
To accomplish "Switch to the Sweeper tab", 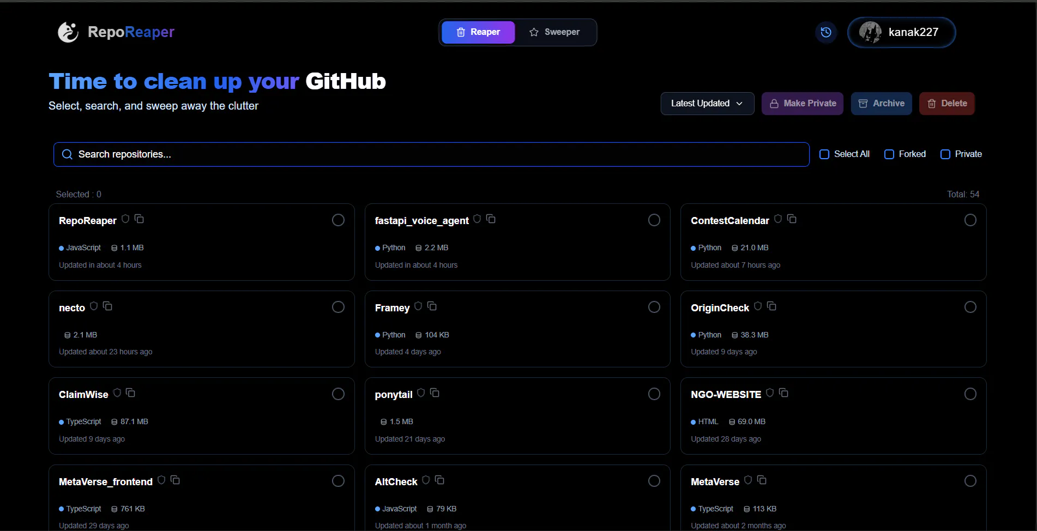I will (554, 32).
